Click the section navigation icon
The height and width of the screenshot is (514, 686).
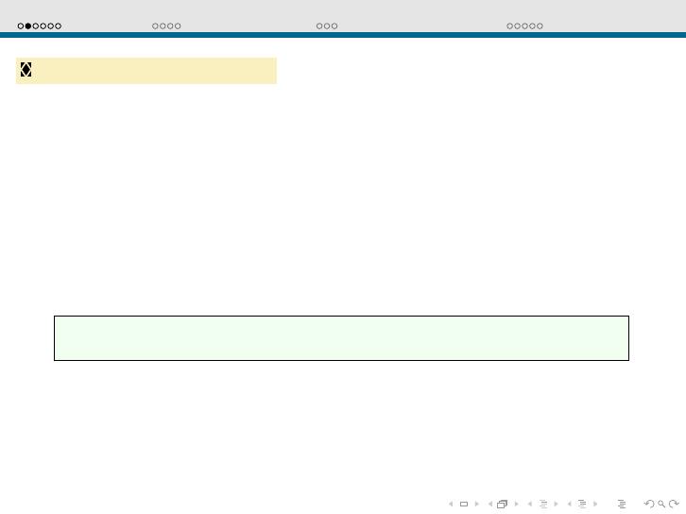582,505
